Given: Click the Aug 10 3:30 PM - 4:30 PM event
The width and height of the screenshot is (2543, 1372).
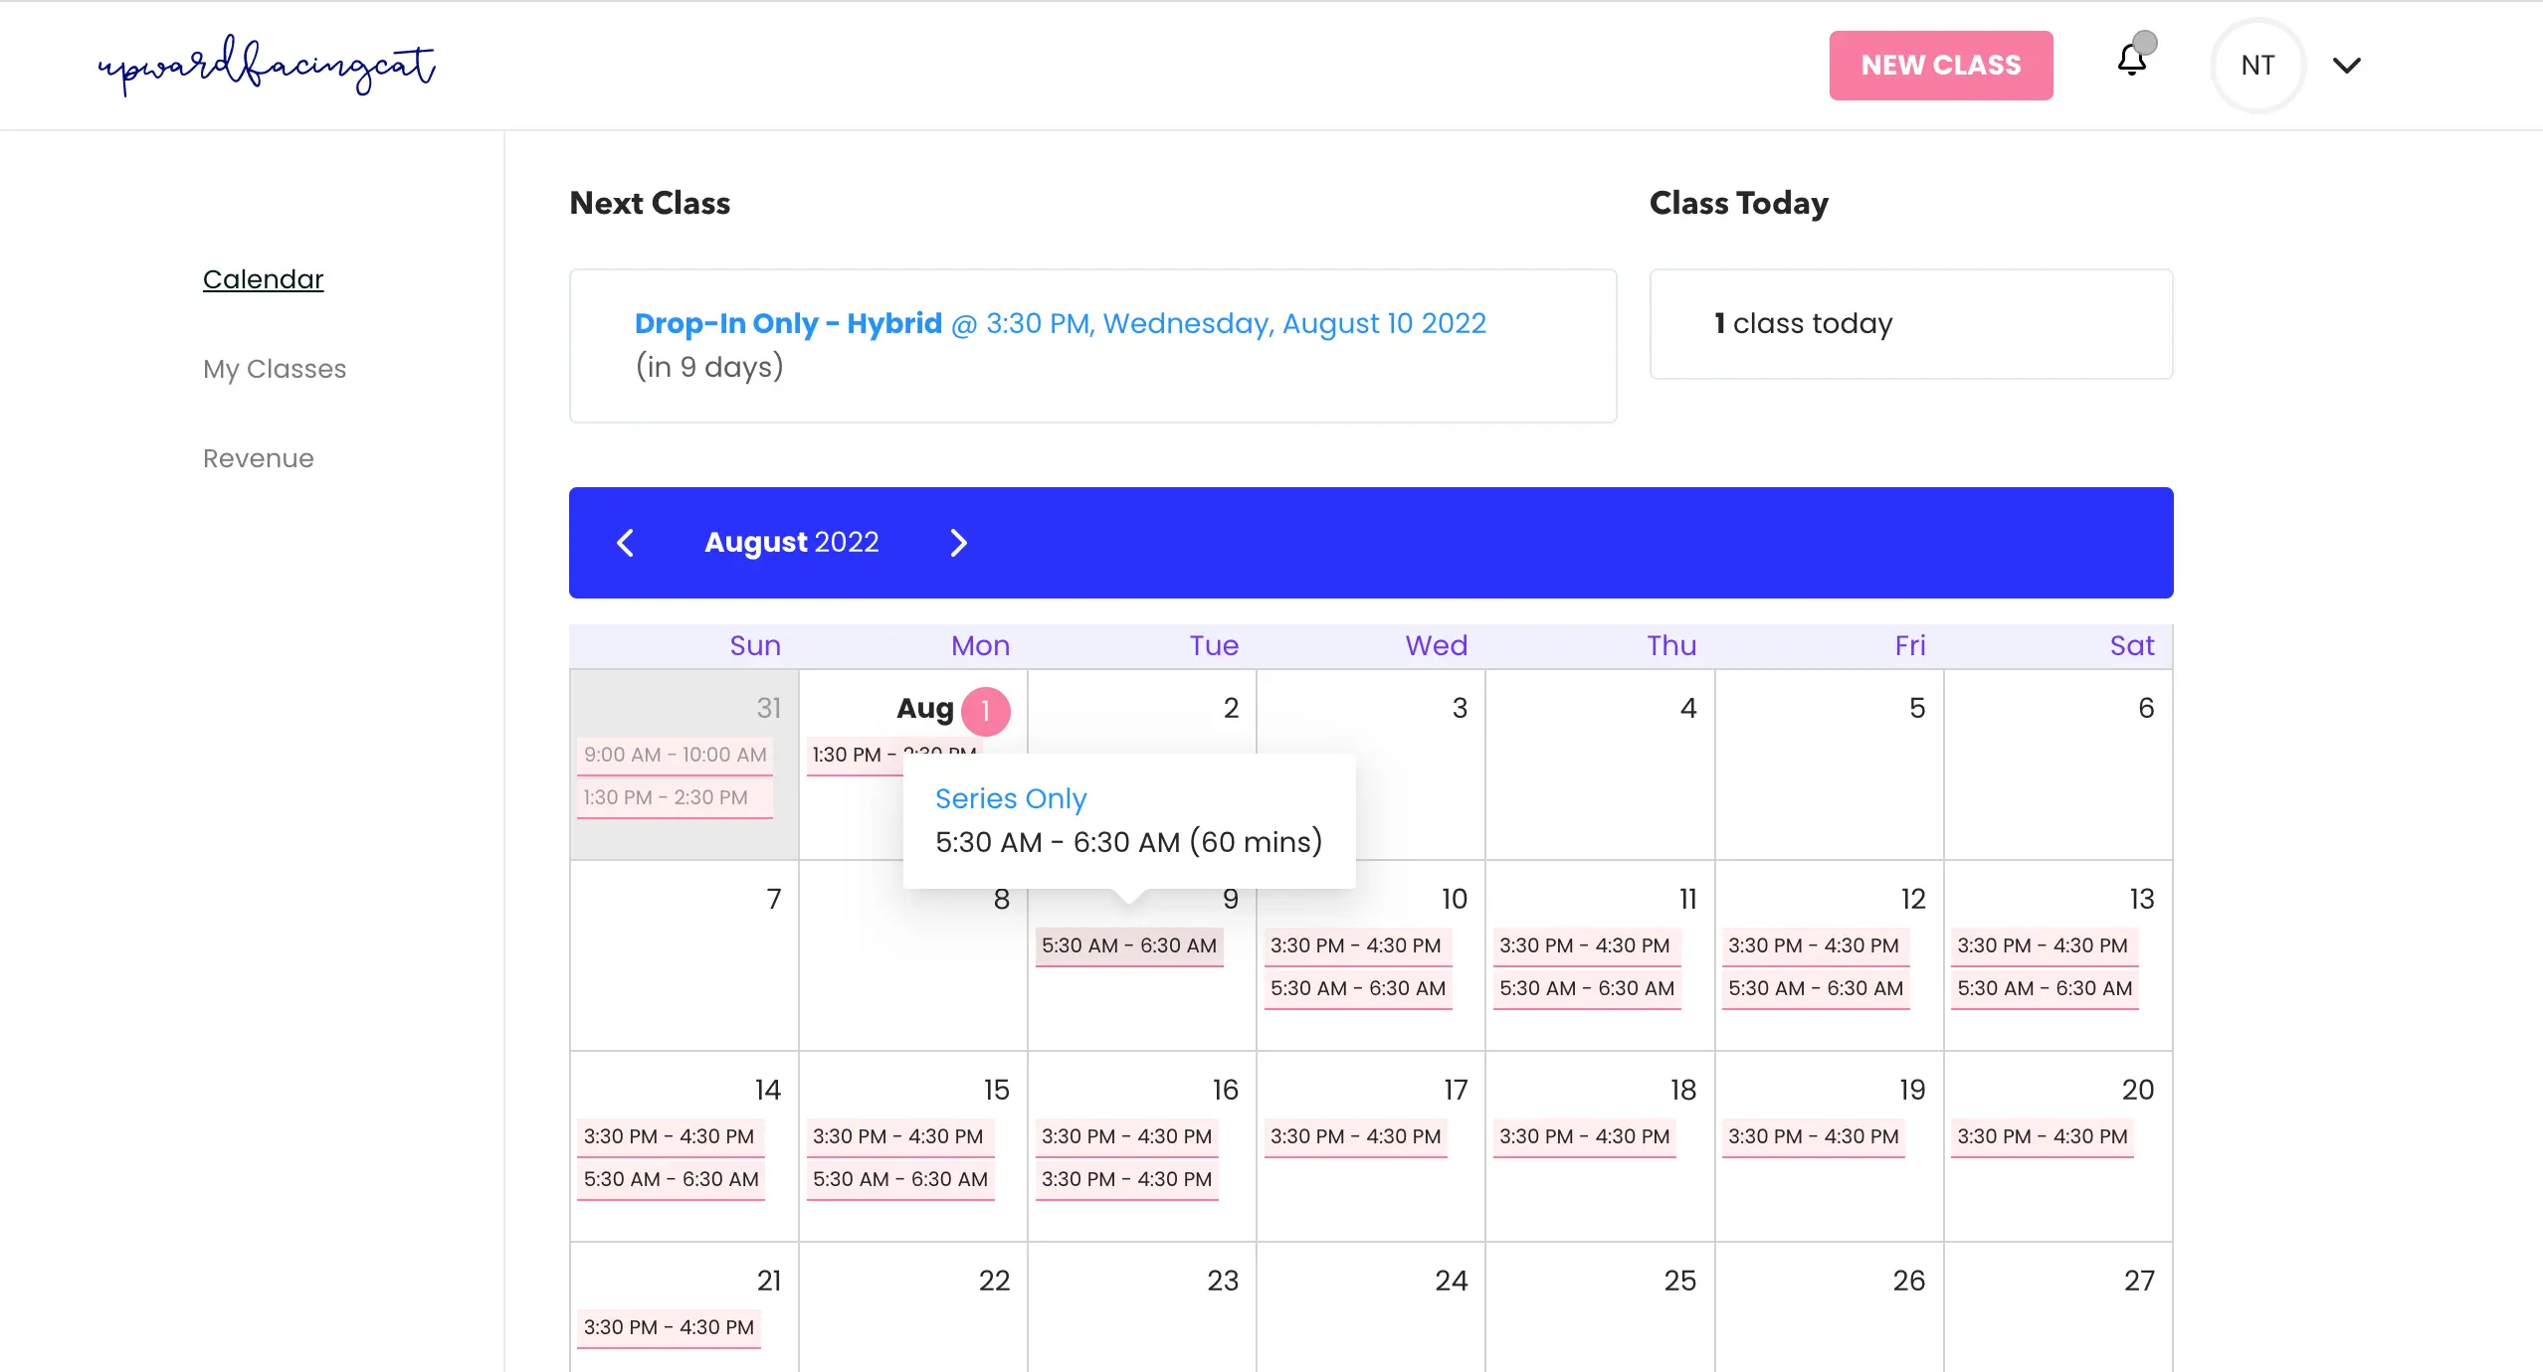Looking at the screenshot, I should pyautogui.click(x=1358, y=944).
